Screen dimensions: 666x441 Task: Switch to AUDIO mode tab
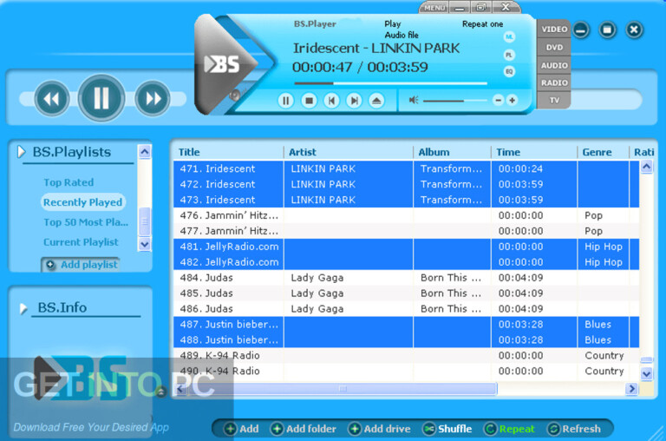[x=554, y=65]
